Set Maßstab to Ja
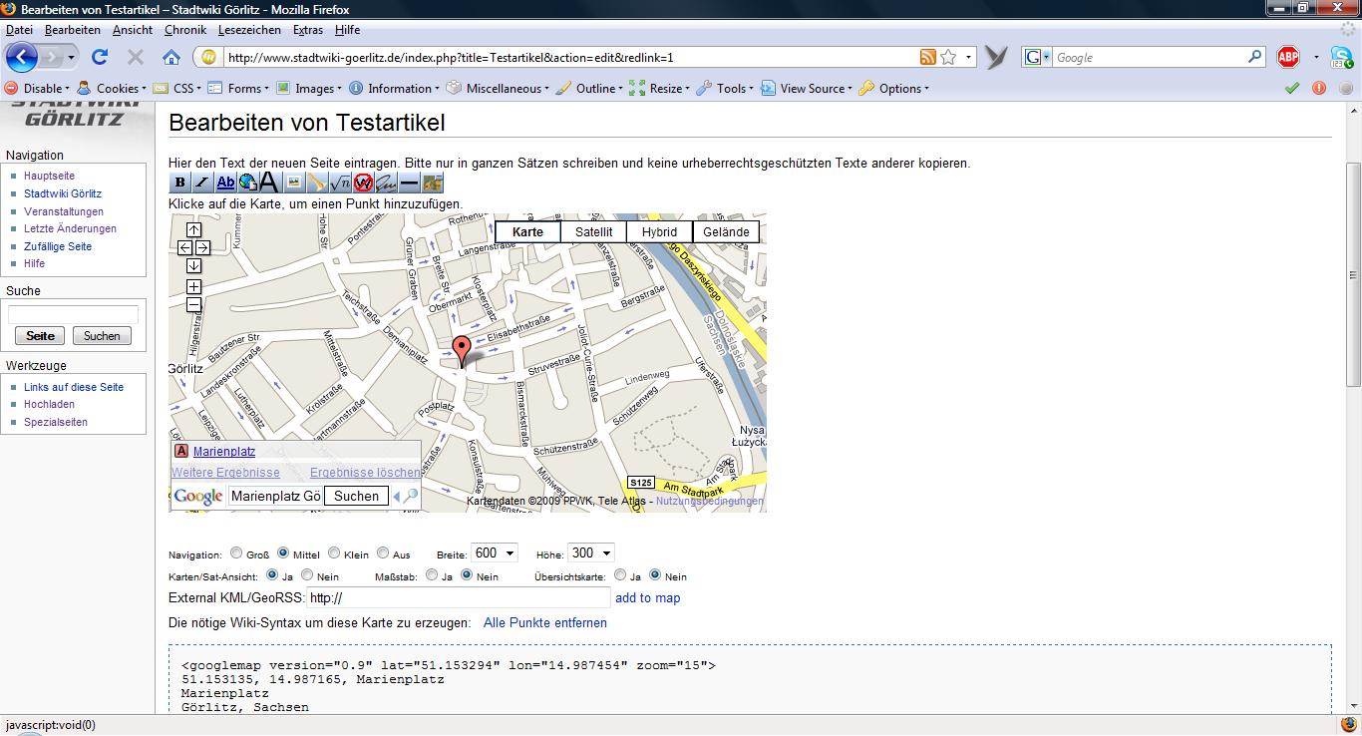 (x=432, y=575)
